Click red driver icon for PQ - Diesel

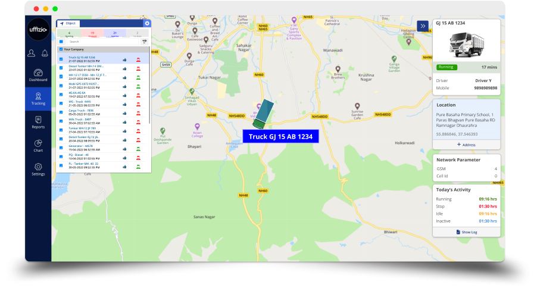pyautogui.click(x=138, y=158)
